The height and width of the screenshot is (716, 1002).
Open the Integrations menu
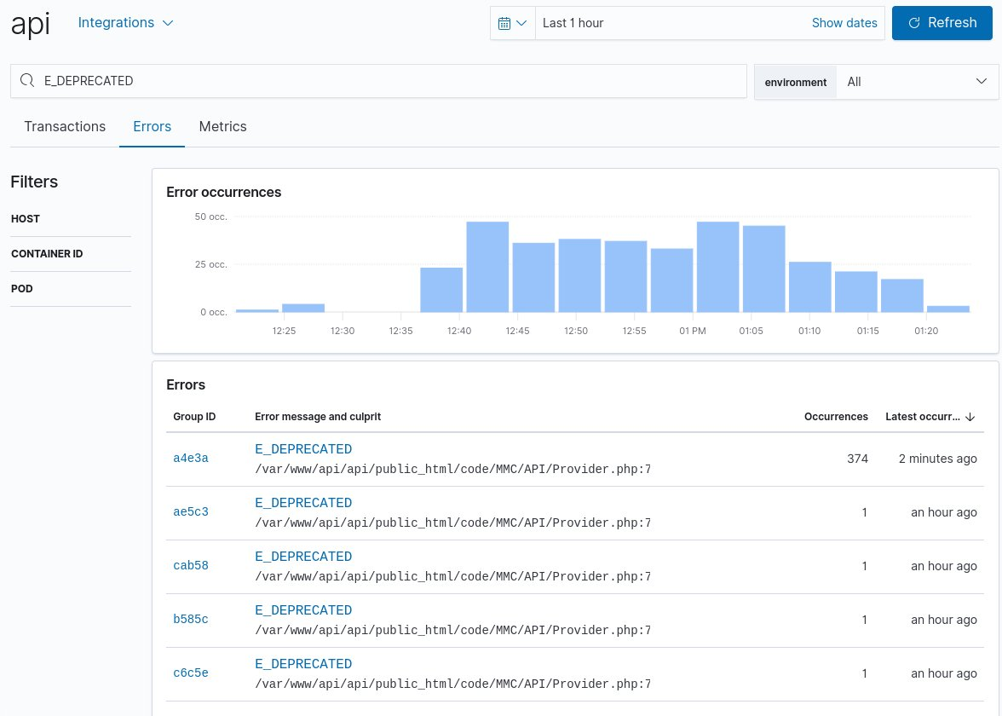116,23
